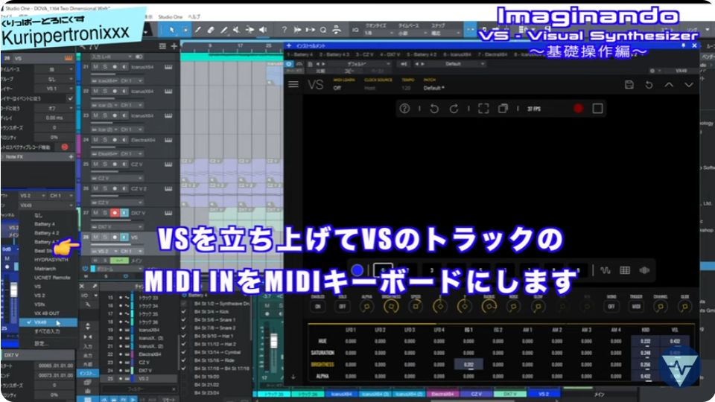The width and height of the screenshot is (715, 402).
Task: Click the VS stop square button
Action: (x=598, y=109)
